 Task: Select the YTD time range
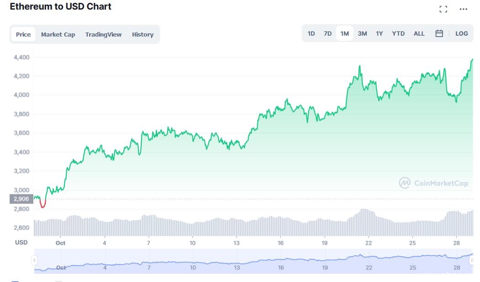[x=398, y=33]
